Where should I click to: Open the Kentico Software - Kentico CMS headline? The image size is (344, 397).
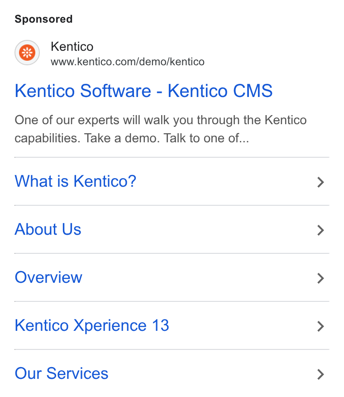coord(143,91)
